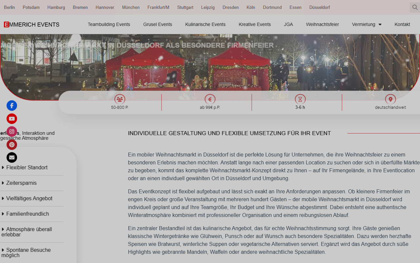The height and width of the screenshot is (263, 420).
Task: Open the Instagram social icon
Action: [12, 131]
